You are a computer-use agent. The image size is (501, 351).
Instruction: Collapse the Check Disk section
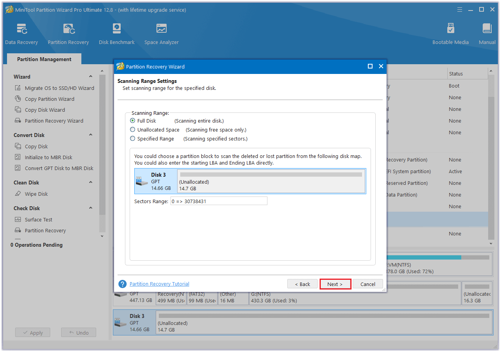tap(91, 208)
